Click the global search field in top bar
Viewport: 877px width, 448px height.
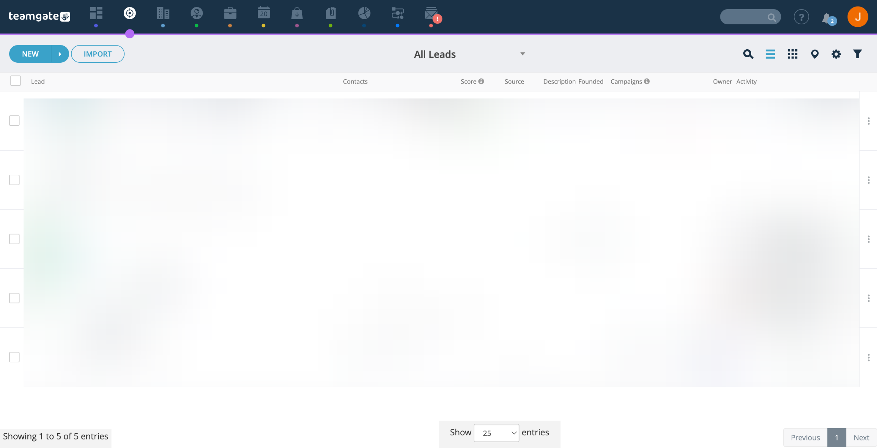pos(750,17)
